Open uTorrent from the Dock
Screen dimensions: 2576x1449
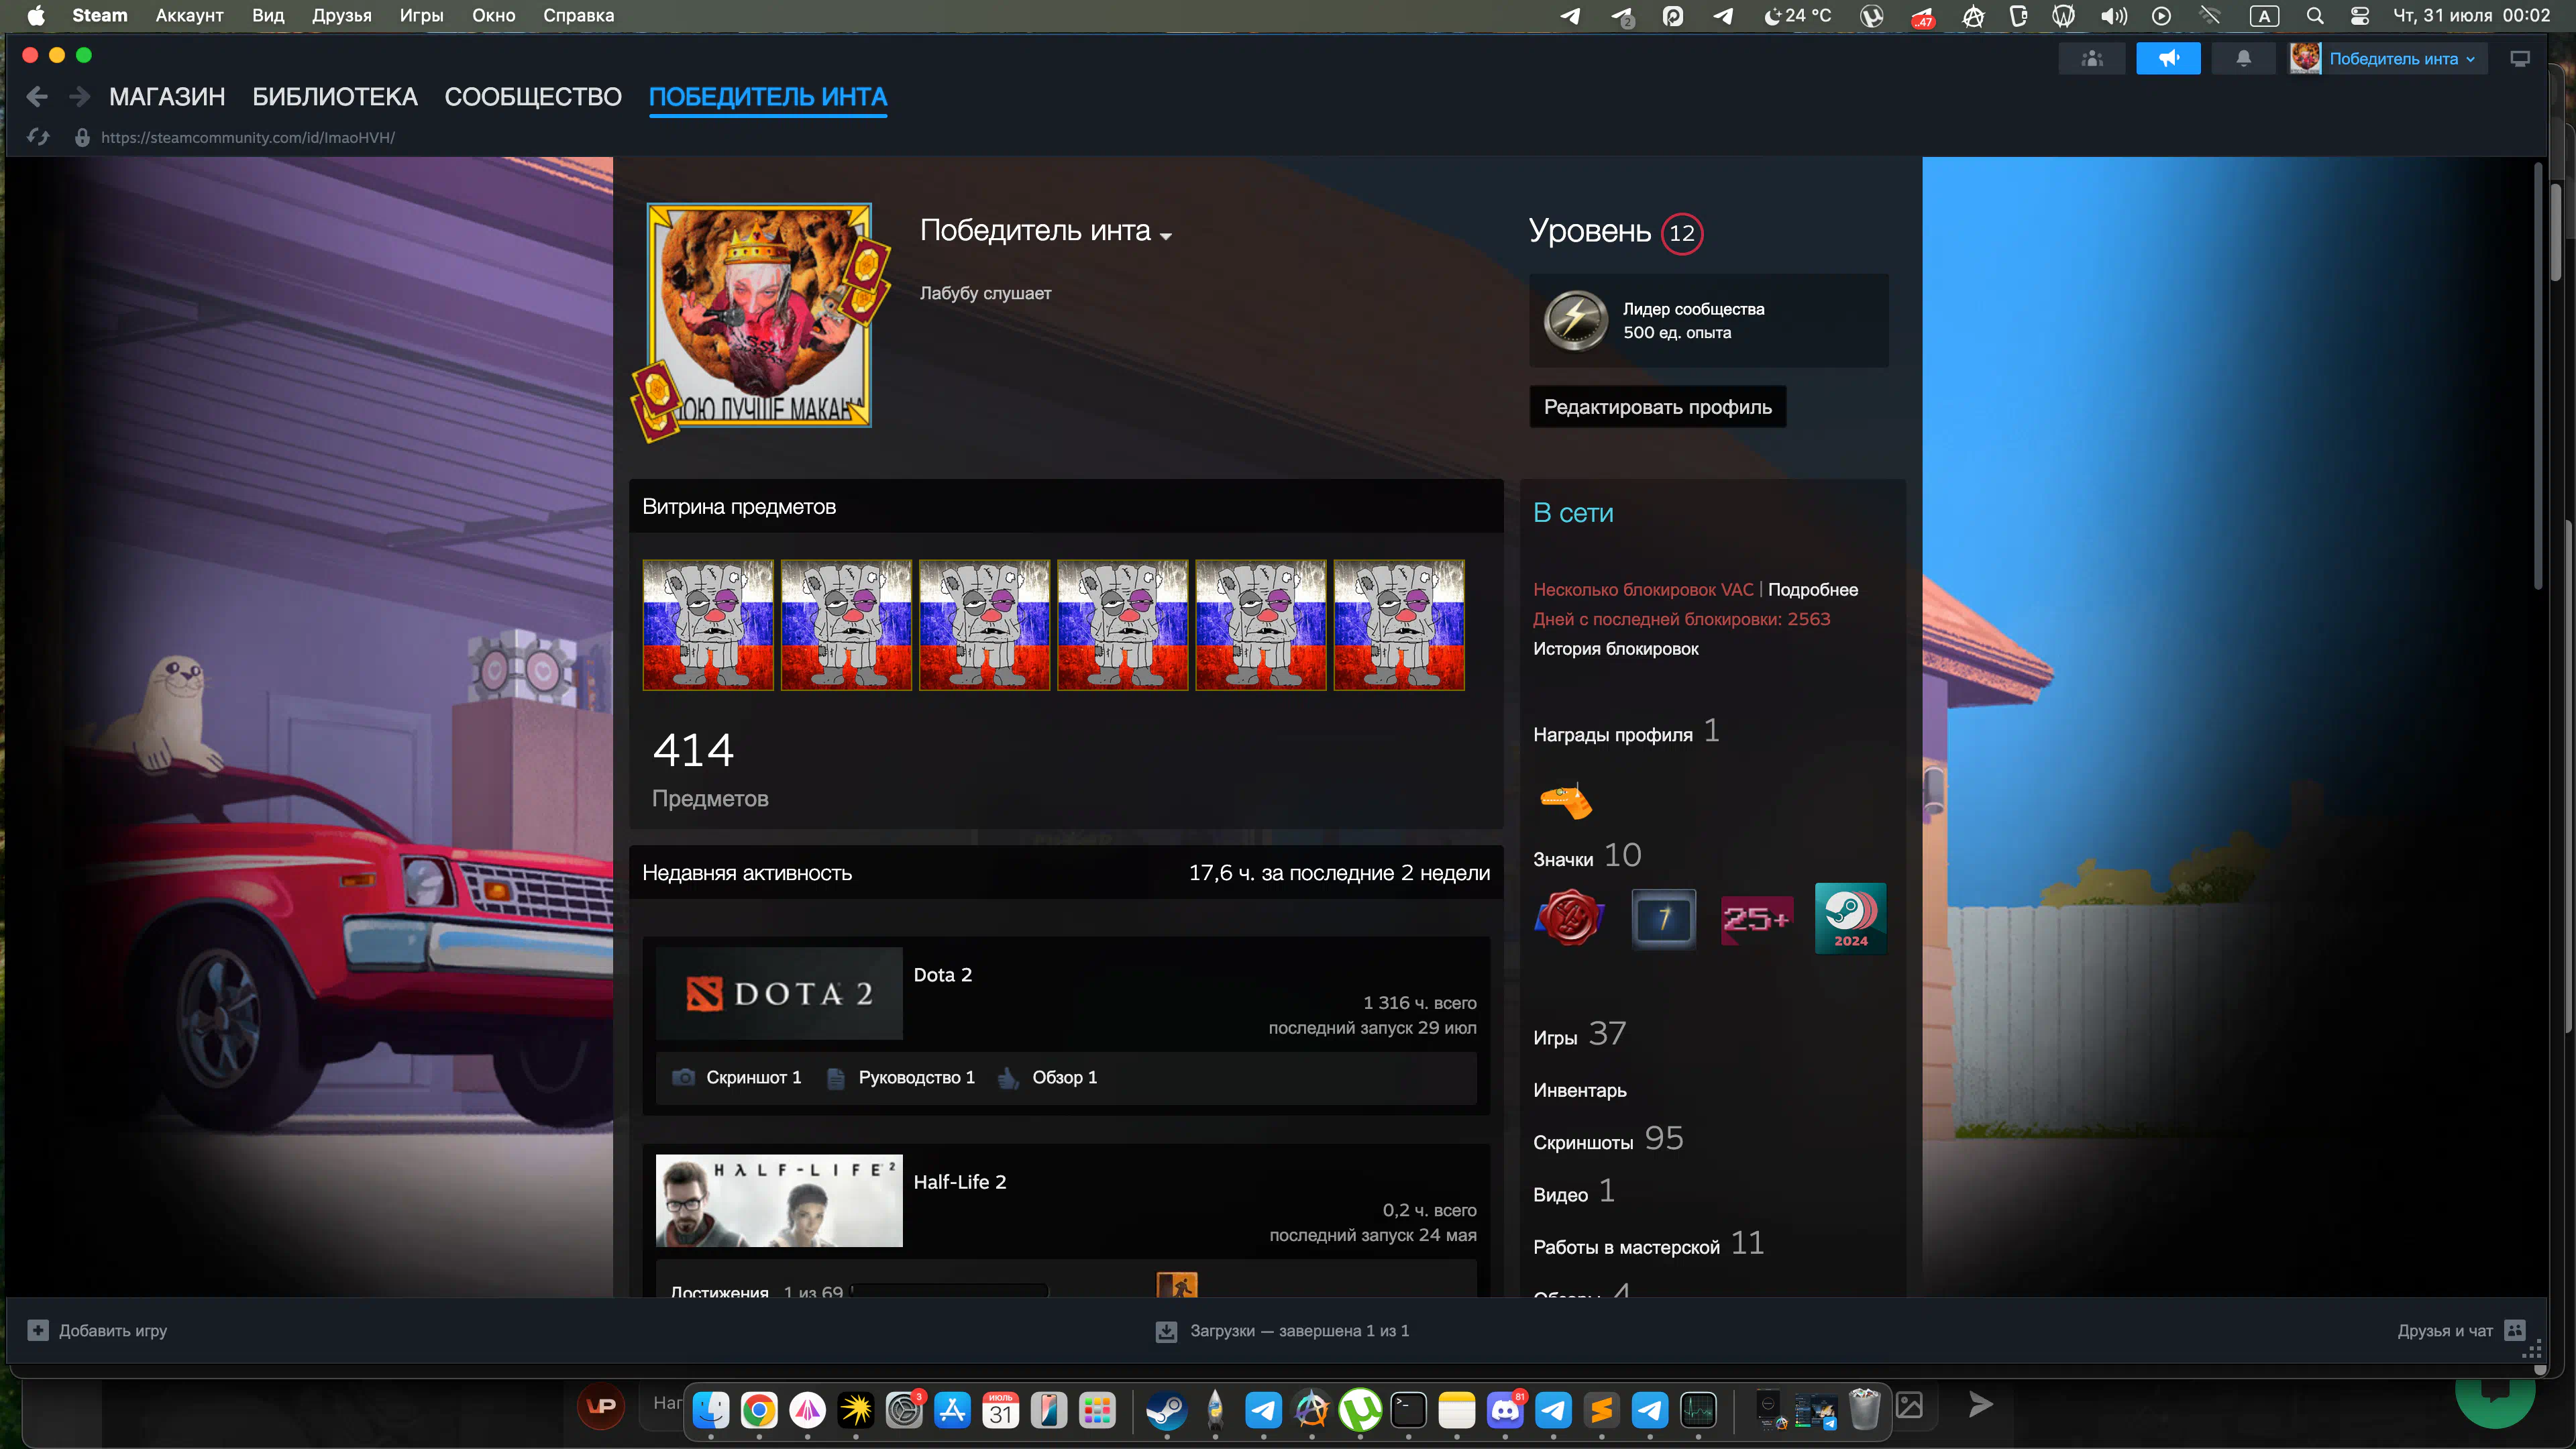pyautogui.click(x=1360, y=1410)
